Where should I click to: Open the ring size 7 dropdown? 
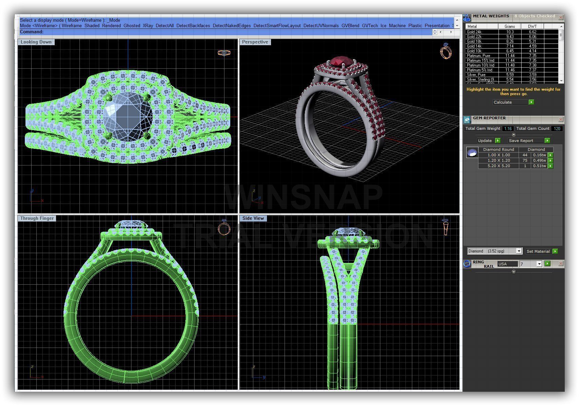pyautogui.click(x=539, y=264)
